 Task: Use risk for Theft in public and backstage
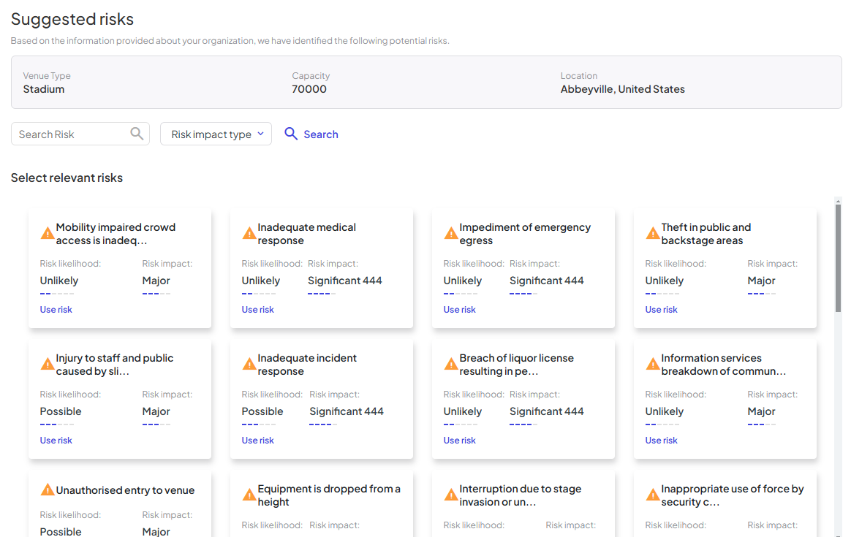click(661, 309)
